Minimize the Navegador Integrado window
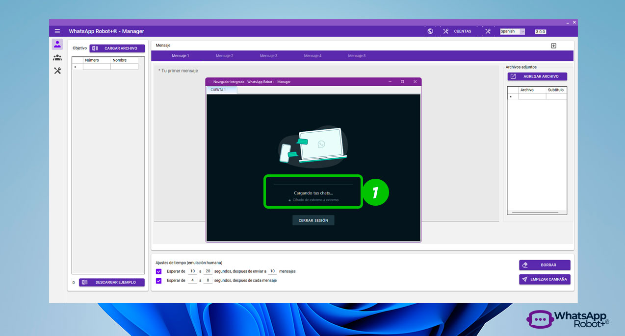The image size is (625, 336). (391, 82)
